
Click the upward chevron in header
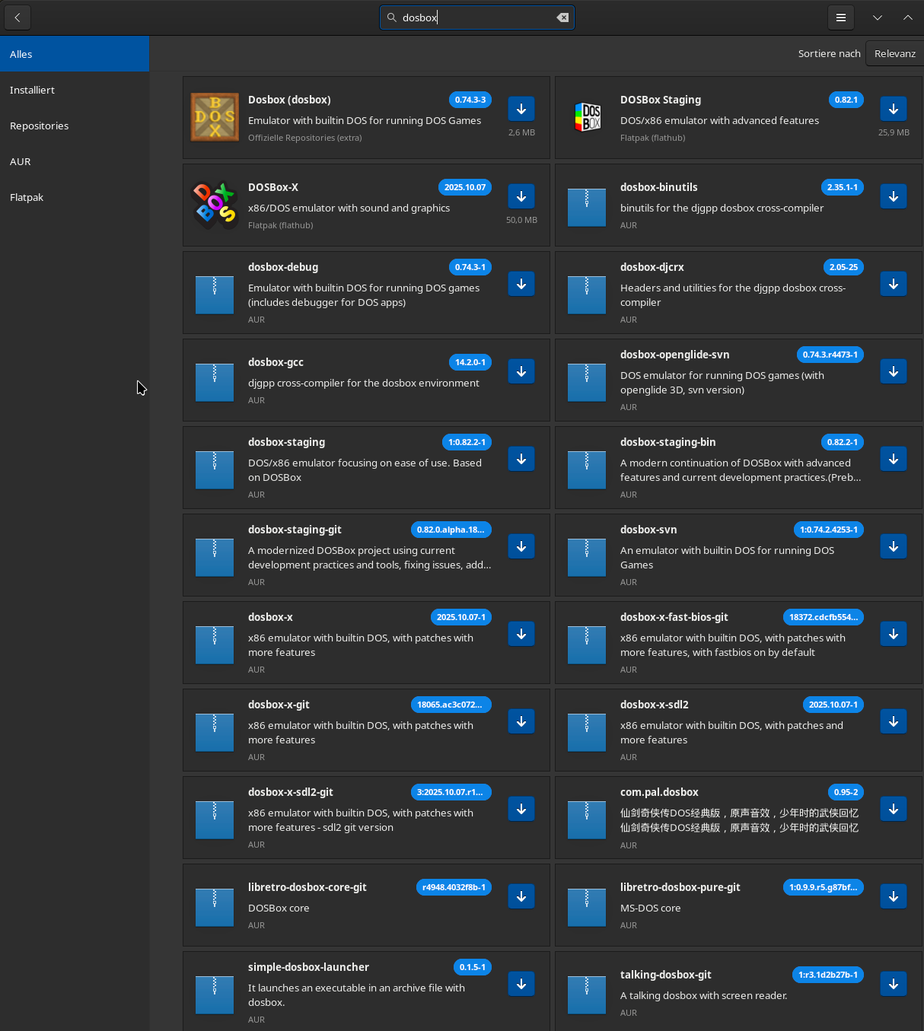click(x=908, y=18)
